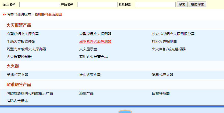
Task: Click the red 点型紫外火焰探测器 link
Action: pyautogui.click(x=95, y=41)
